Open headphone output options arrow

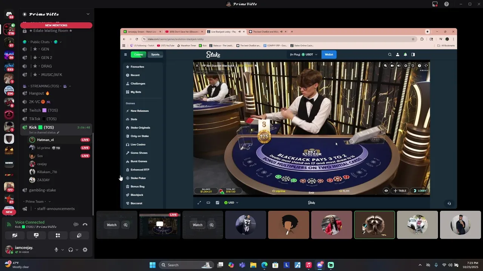coord(77,250)
